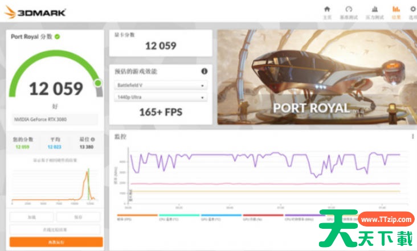The image size is (417, 251).
Task: Open the Stress Test (压力测试) section
Action: tap(375, 13)
